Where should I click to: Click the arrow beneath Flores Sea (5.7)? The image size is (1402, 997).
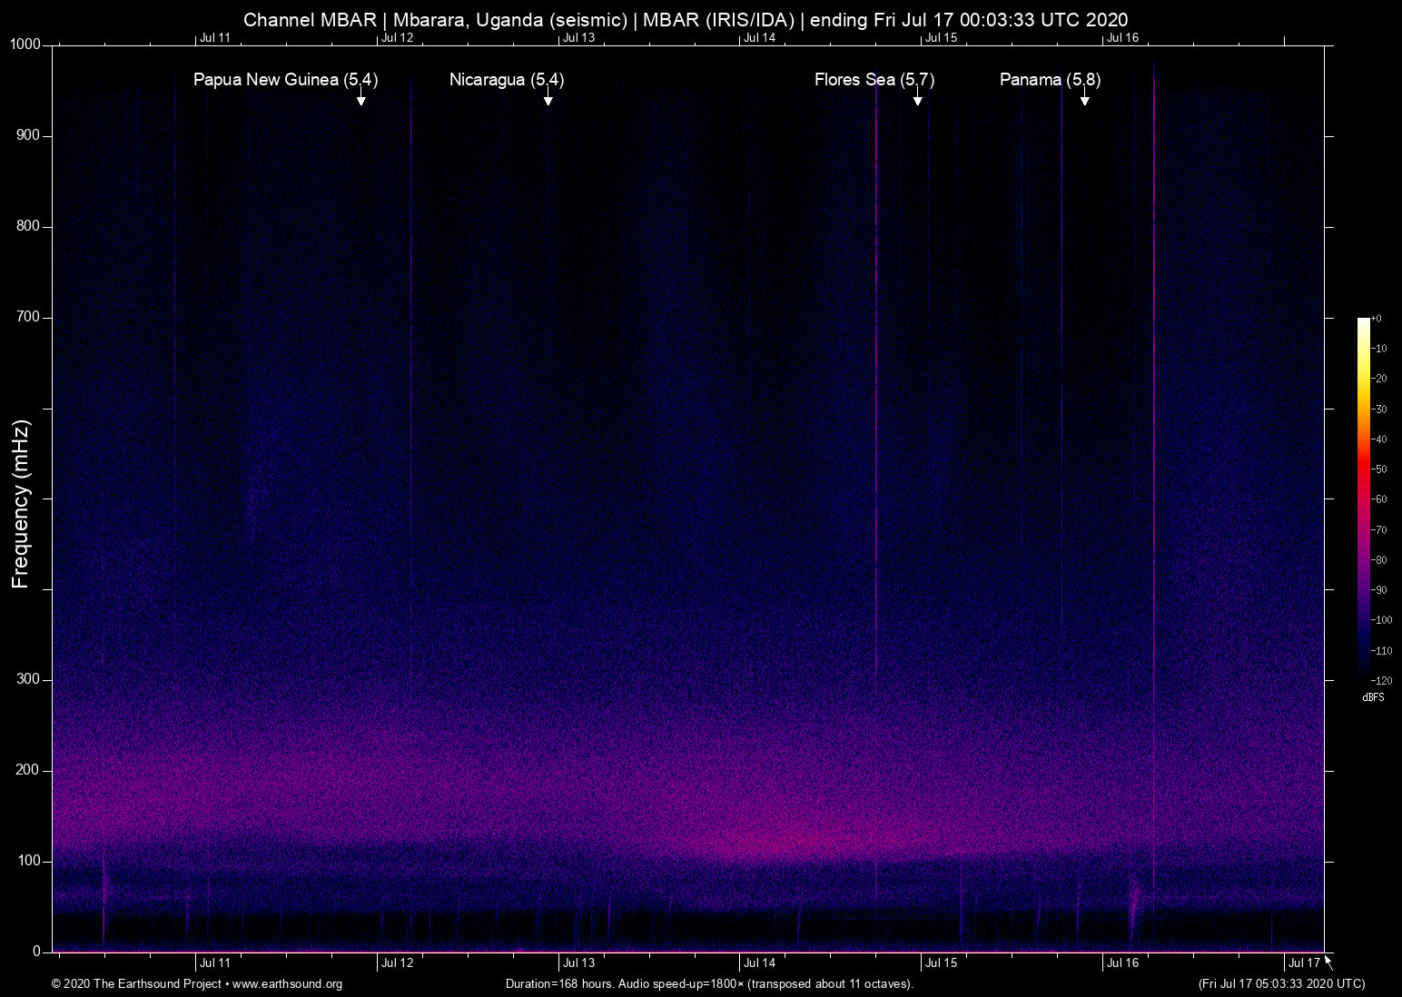pos(917,97)
